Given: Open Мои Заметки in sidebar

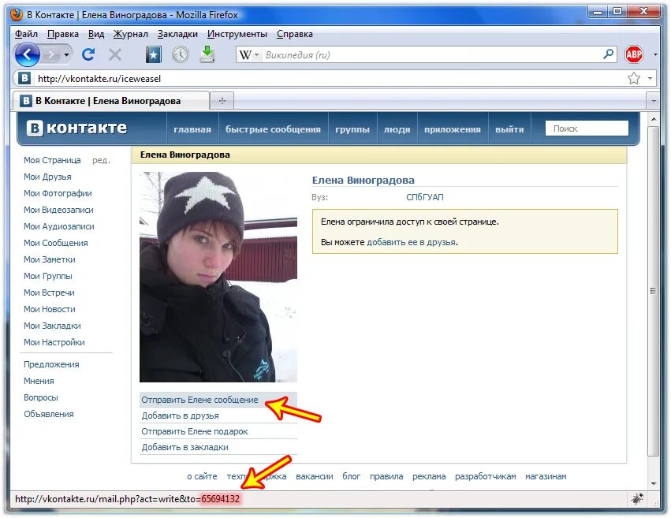Looking at the screenshot, I should coord(50,259).
